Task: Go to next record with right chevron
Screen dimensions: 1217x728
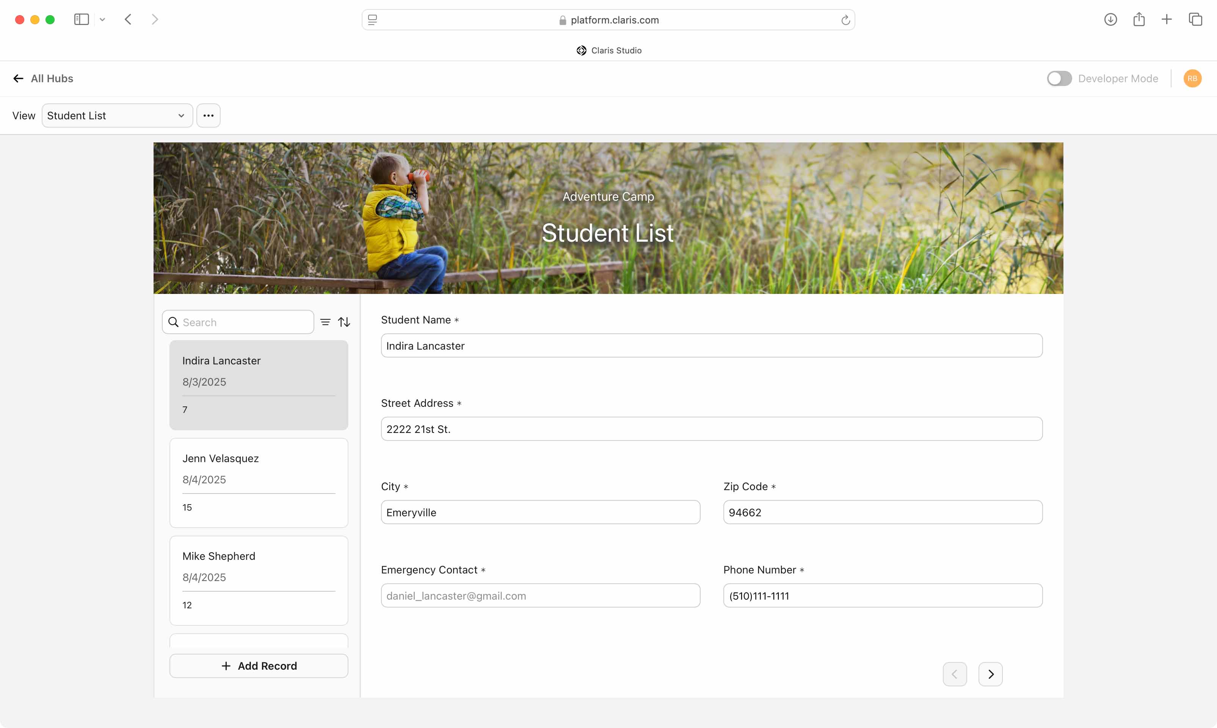Action: click(990, 674)
